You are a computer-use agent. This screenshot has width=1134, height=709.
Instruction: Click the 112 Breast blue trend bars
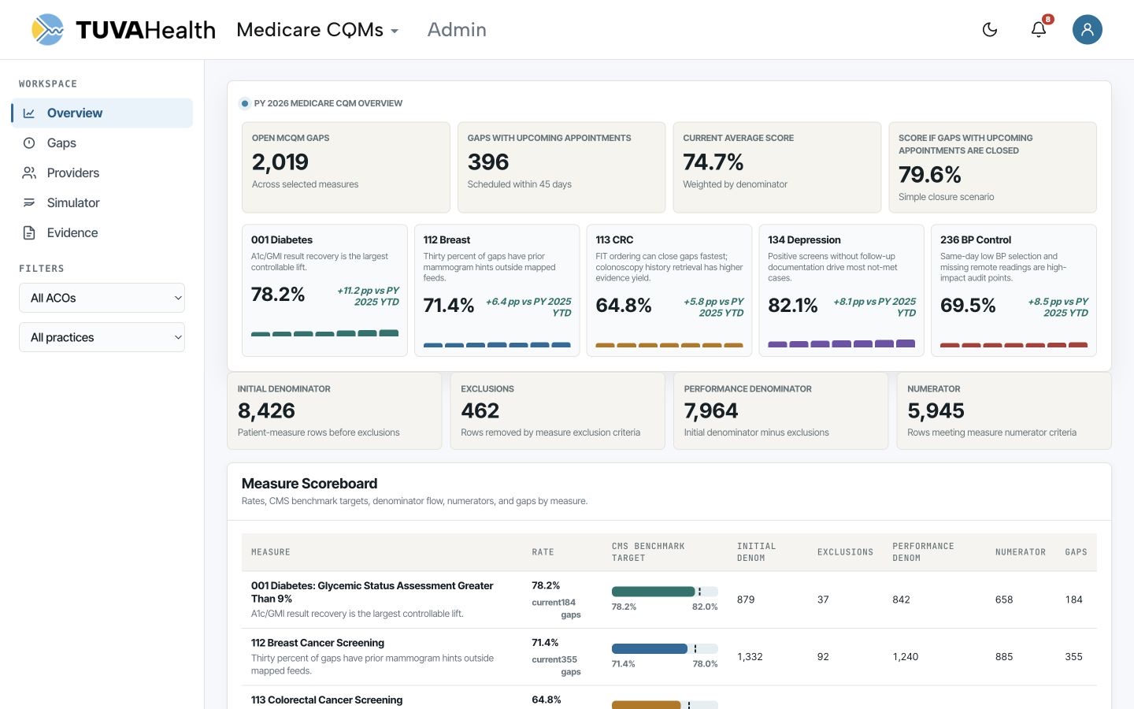pyautogui.click(x=497, y=345)
